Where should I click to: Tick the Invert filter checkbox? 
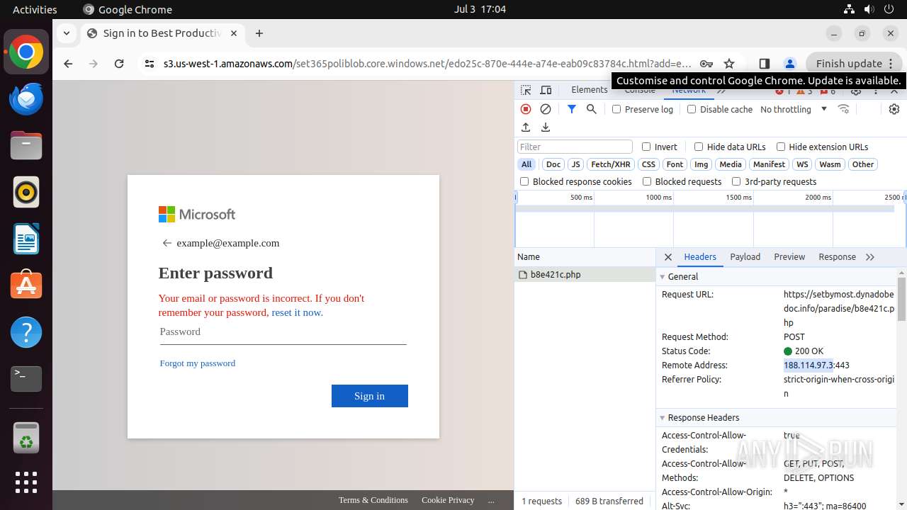pos(646,147)
